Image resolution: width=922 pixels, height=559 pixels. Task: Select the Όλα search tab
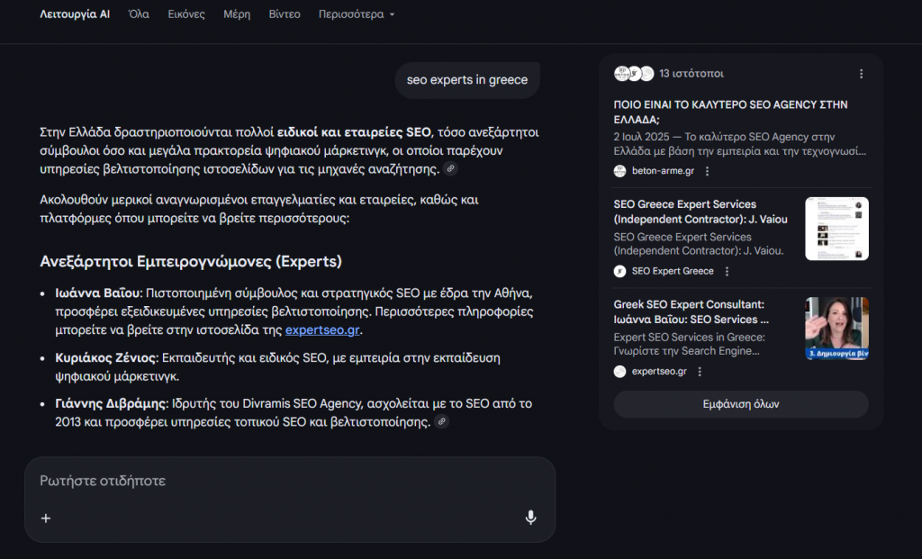tap(139, 14)
